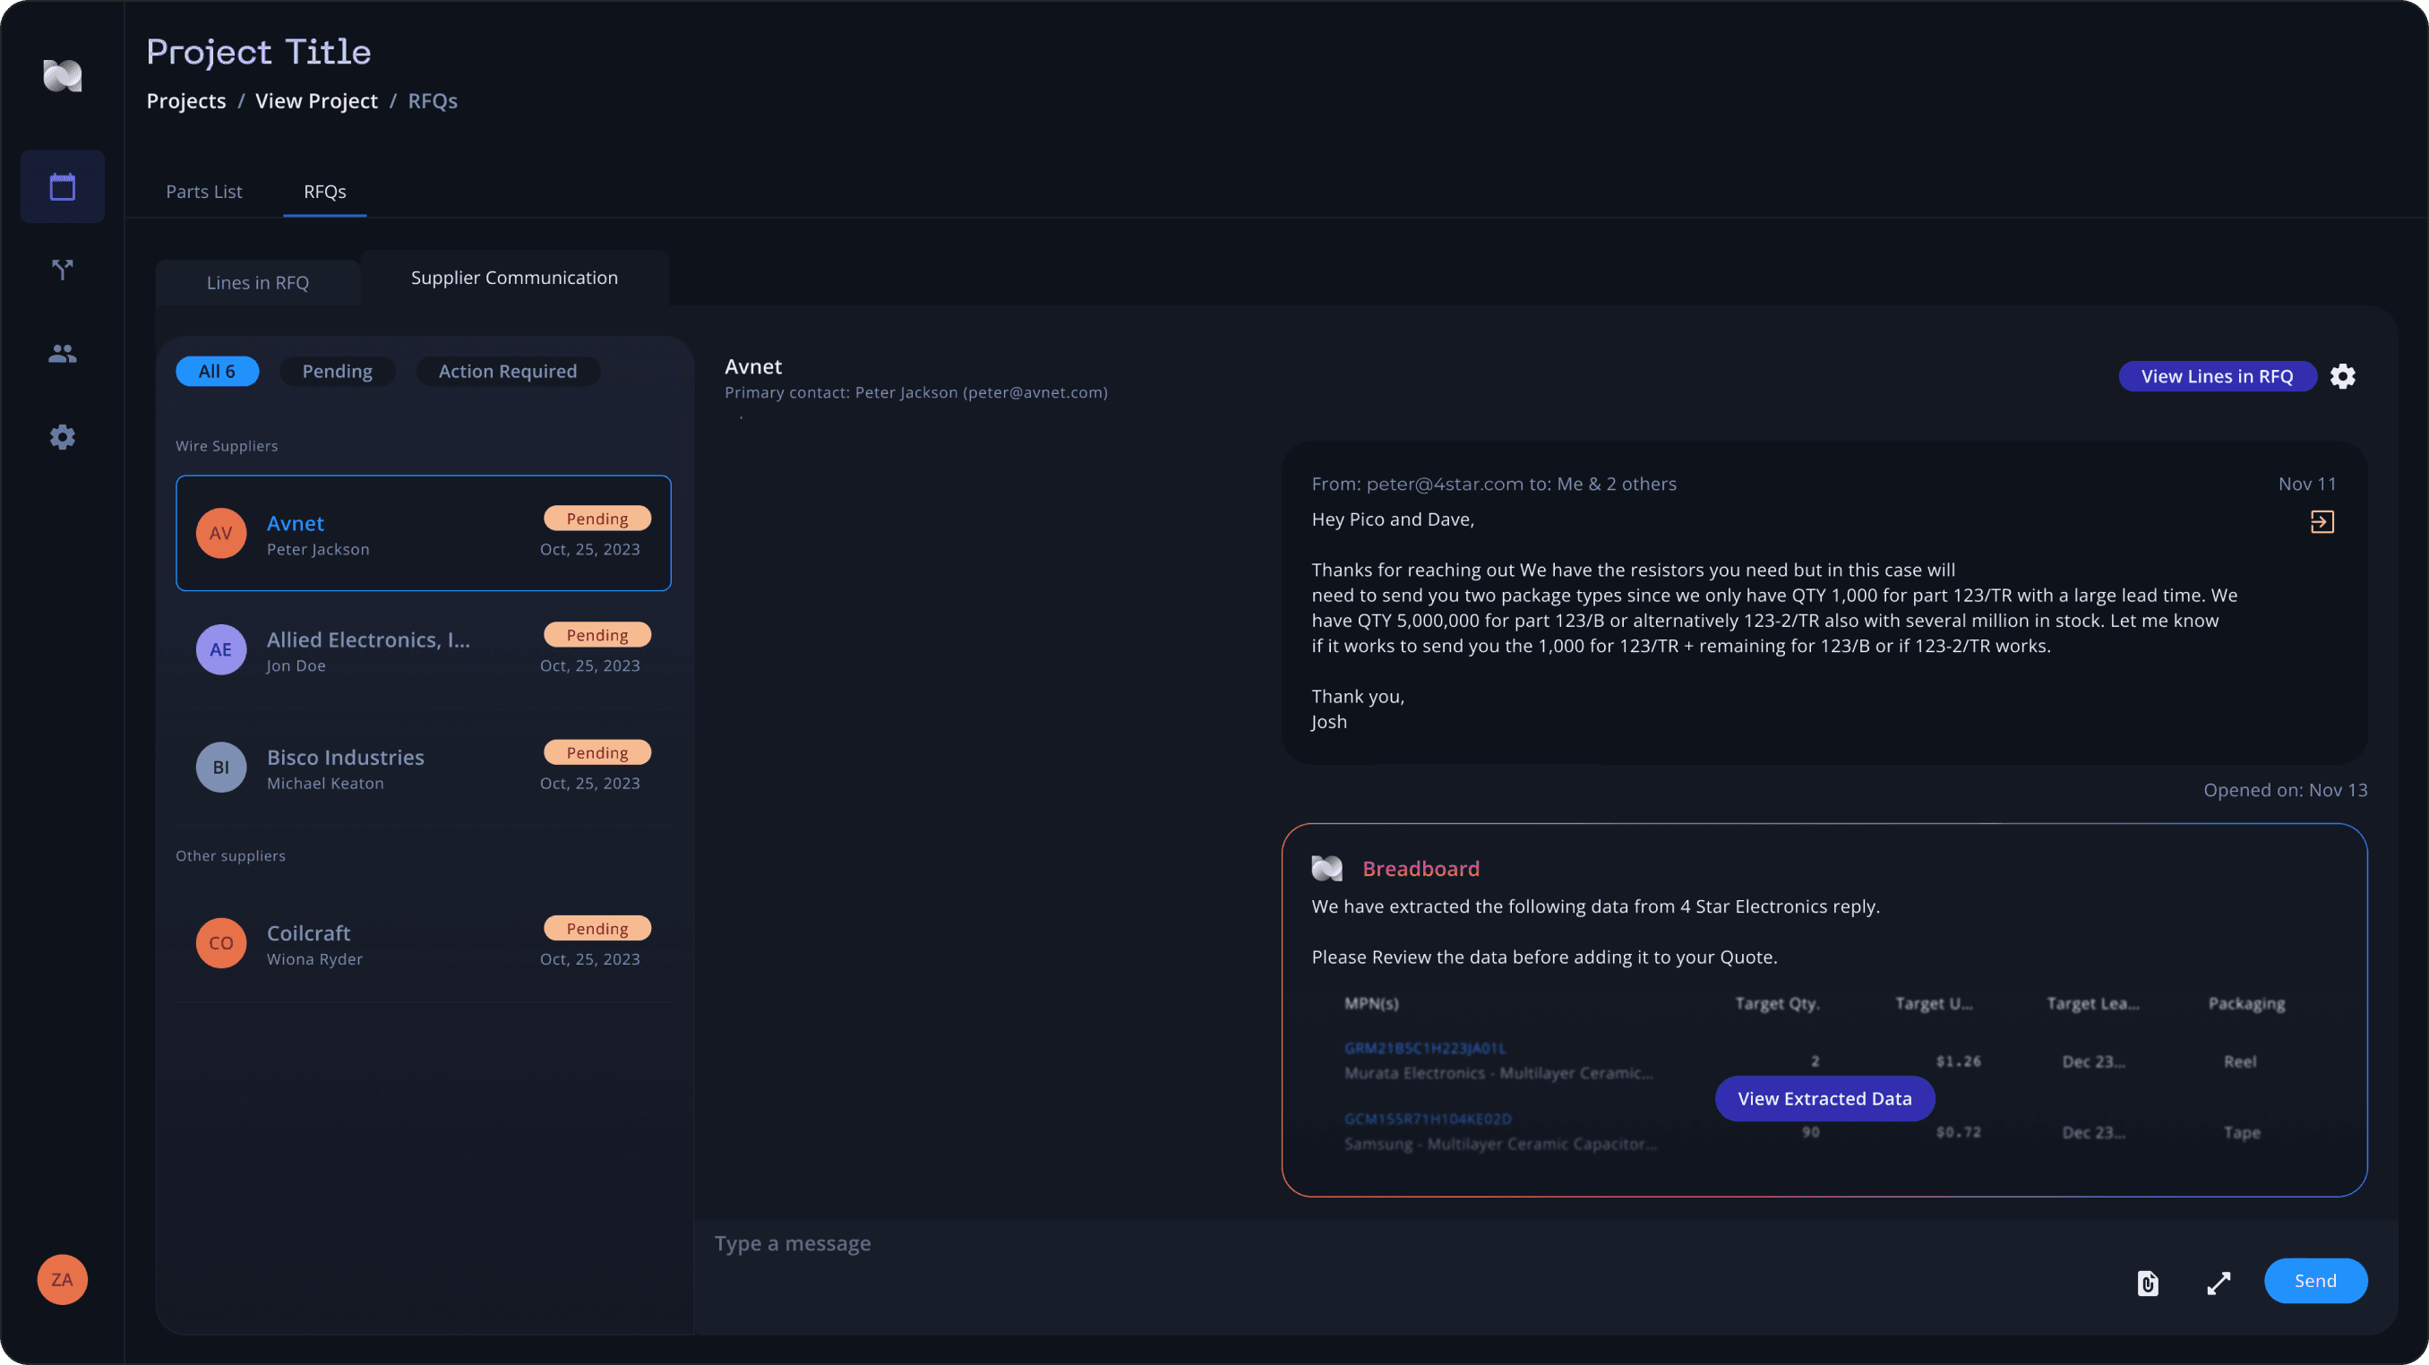This screenshot has width=2429, height=1365.
Task: Go to Projects breadcrumb
Action: click(x=185, y=101)
